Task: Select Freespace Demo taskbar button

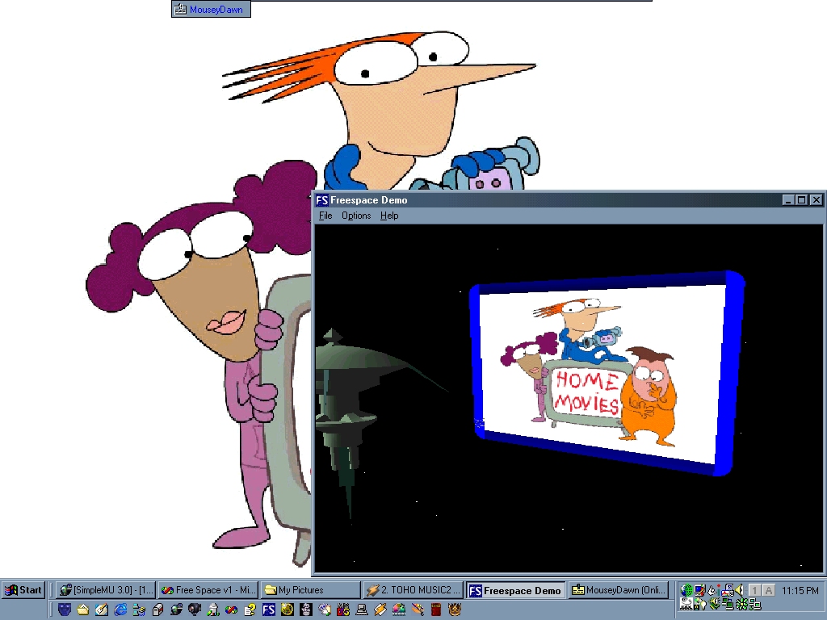Action: (516, 590)
